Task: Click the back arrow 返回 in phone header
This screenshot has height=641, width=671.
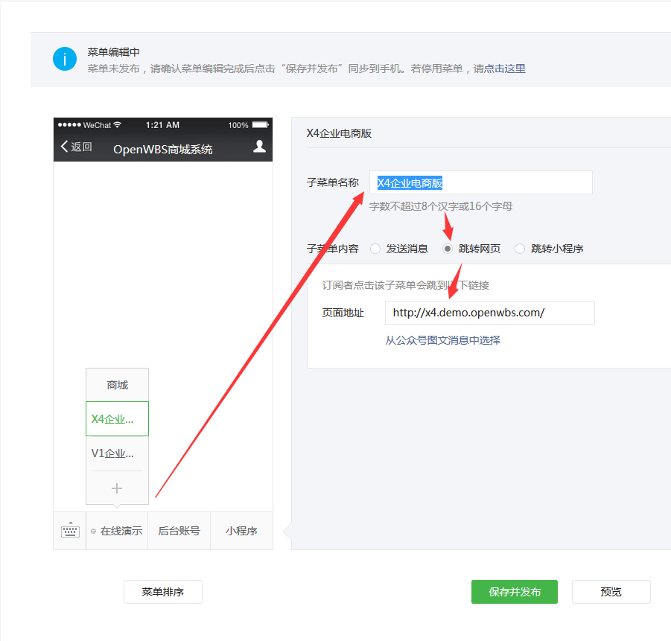Action: [75, 147]
